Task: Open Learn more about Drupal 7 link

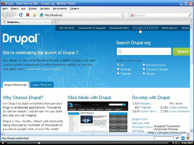Action: 44,69
